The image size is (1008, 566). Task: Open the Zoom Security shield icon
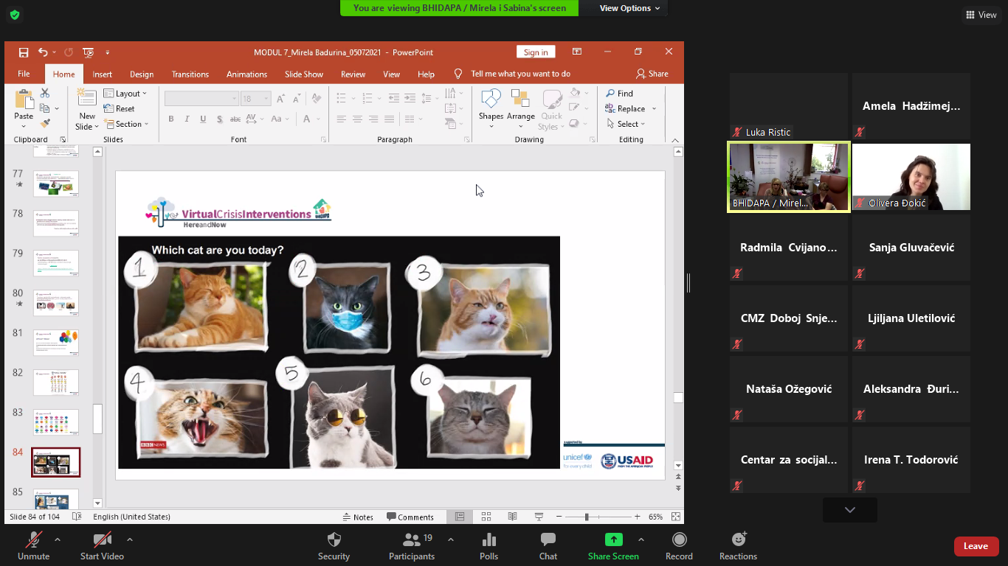pyautogui.click(x=334, y=540)
